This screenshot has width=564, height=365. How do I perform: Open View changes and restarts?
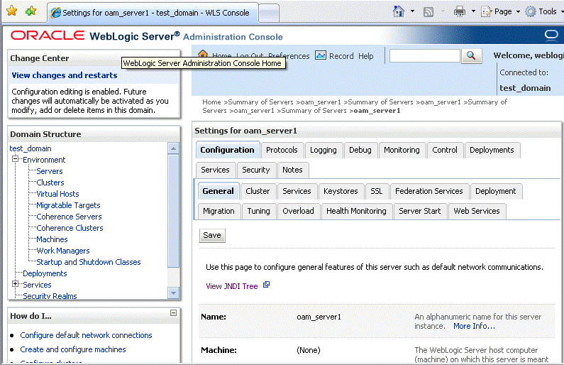click(x=65, y=75)
